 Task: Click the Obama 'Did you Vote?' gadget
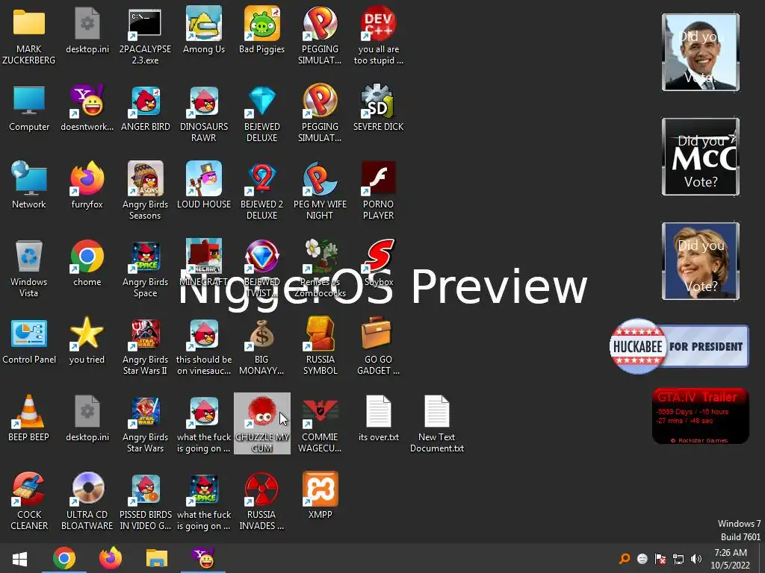click(x=701, y=52)
